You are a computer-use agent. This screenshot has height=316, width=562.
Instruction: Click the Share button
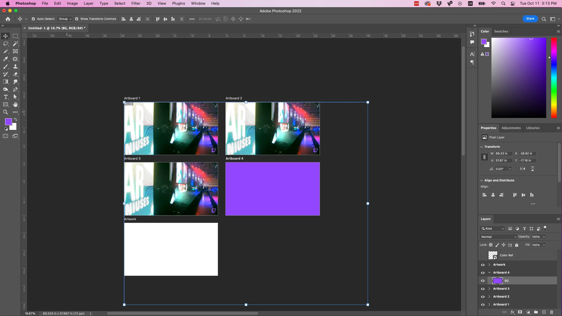coord(530,19)
